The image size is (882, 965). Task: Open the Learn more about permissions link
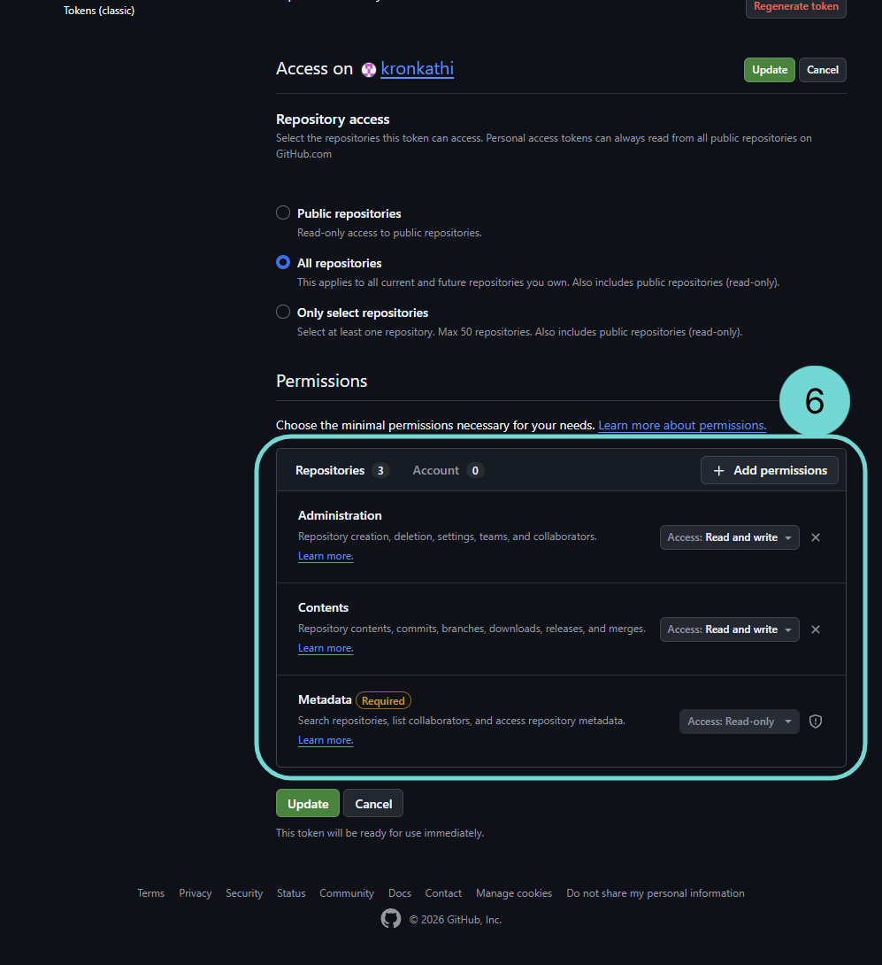point(681,425)
